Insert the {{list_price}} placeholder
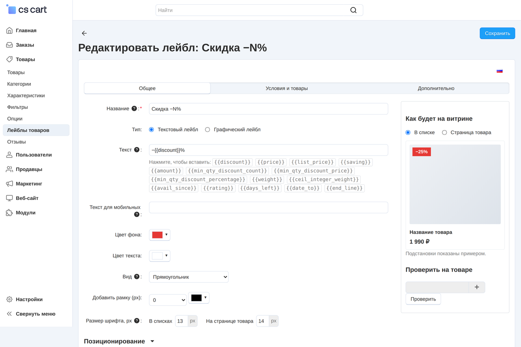 [x=313, y=162]
